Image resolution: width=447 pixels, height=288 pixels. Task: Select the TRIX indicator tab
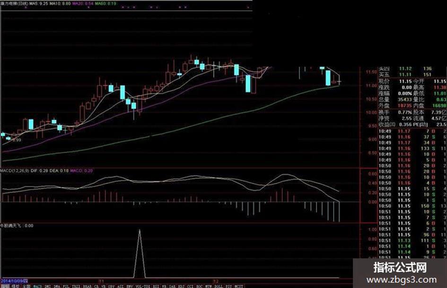pyautogui.click(x=76, y=286)
